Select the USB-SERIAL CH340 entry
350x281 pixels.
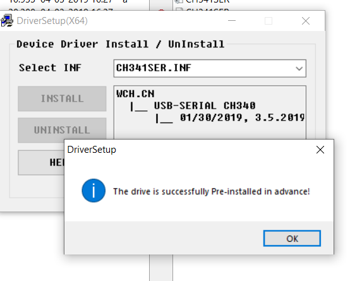205,105
